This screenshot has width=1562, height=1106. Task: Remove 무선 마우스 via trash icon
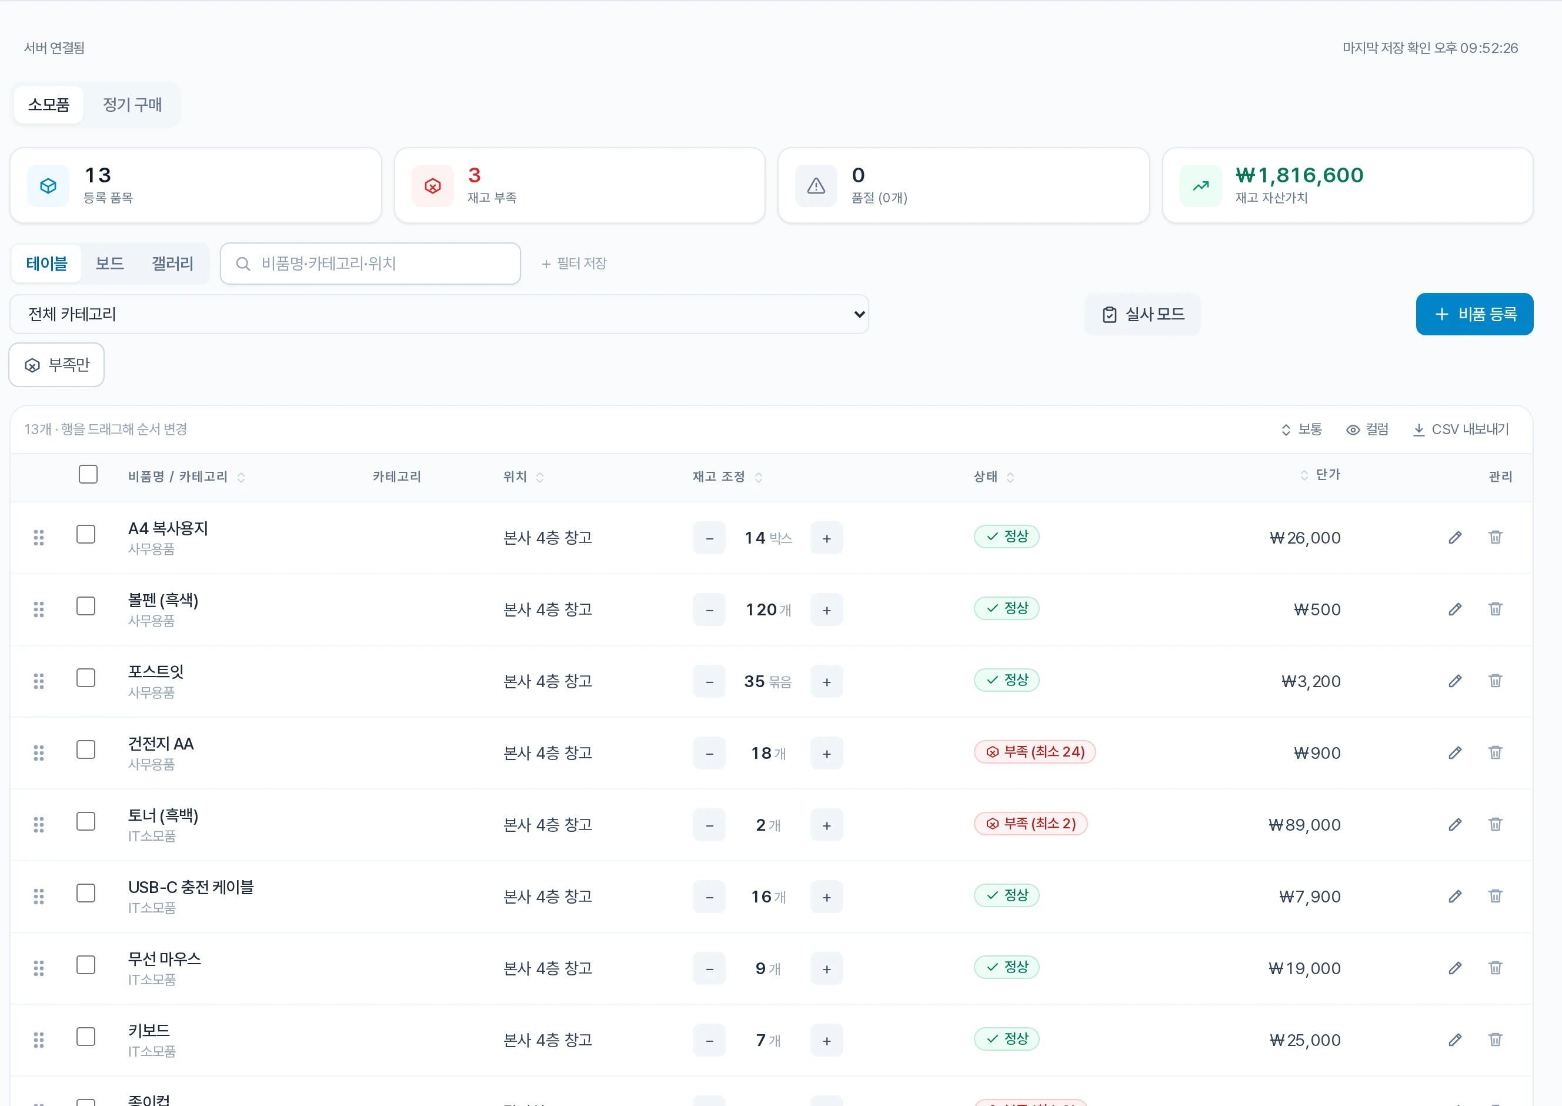coord(1496,968)
